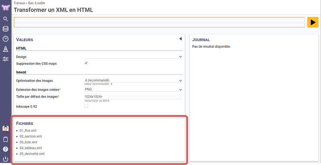Image resolution: width=321 pixels, height=165 pixels.
Task: Select the file 05_devinette.xml
Action: pos(32,154)
